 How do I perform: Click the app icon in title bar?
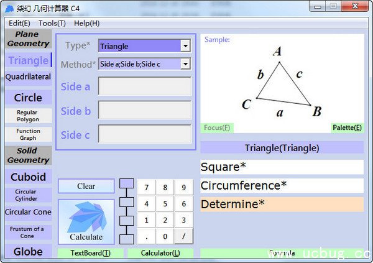[x=9, y=9]
